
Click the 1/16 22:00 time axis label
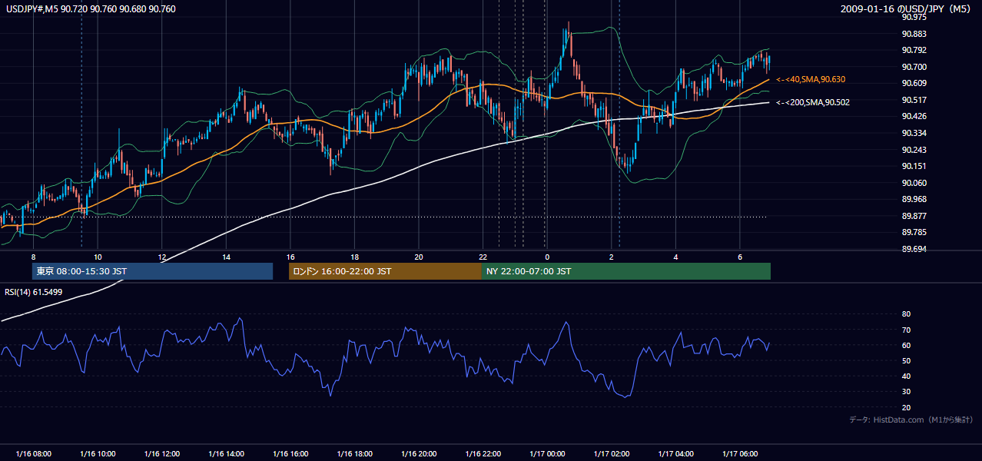click(x=483, y=453)
